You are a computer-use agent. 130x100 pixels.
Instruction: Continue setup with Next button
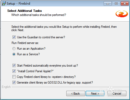(95, 94)
